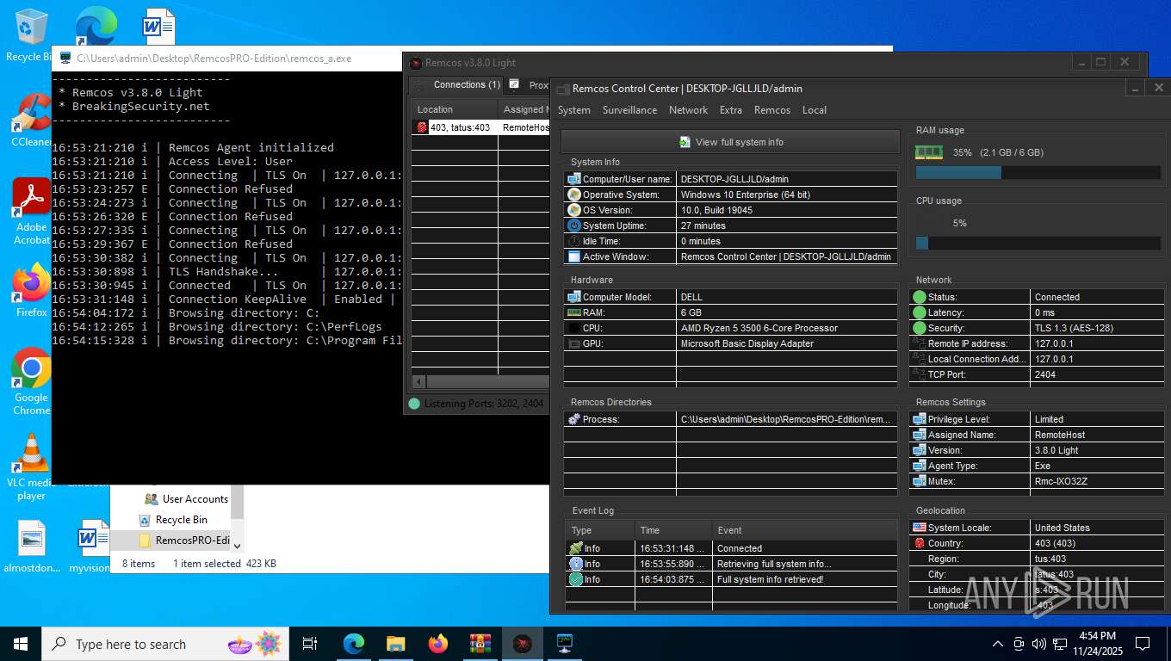This screenshot has width=1171, height=661.
Task: Click the Active Window row icon
Action: coord(574,256)
